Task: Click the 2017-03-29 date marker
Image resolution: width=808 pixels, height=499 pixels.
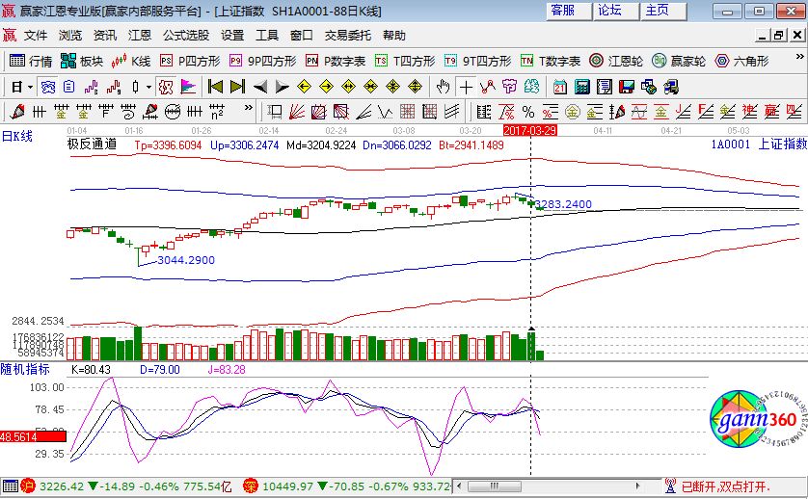Action: coord(530,129)
